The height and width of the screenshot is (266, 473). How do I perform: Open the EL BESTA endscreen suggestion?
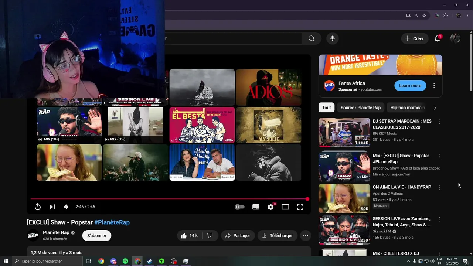(x=202, y=125)
